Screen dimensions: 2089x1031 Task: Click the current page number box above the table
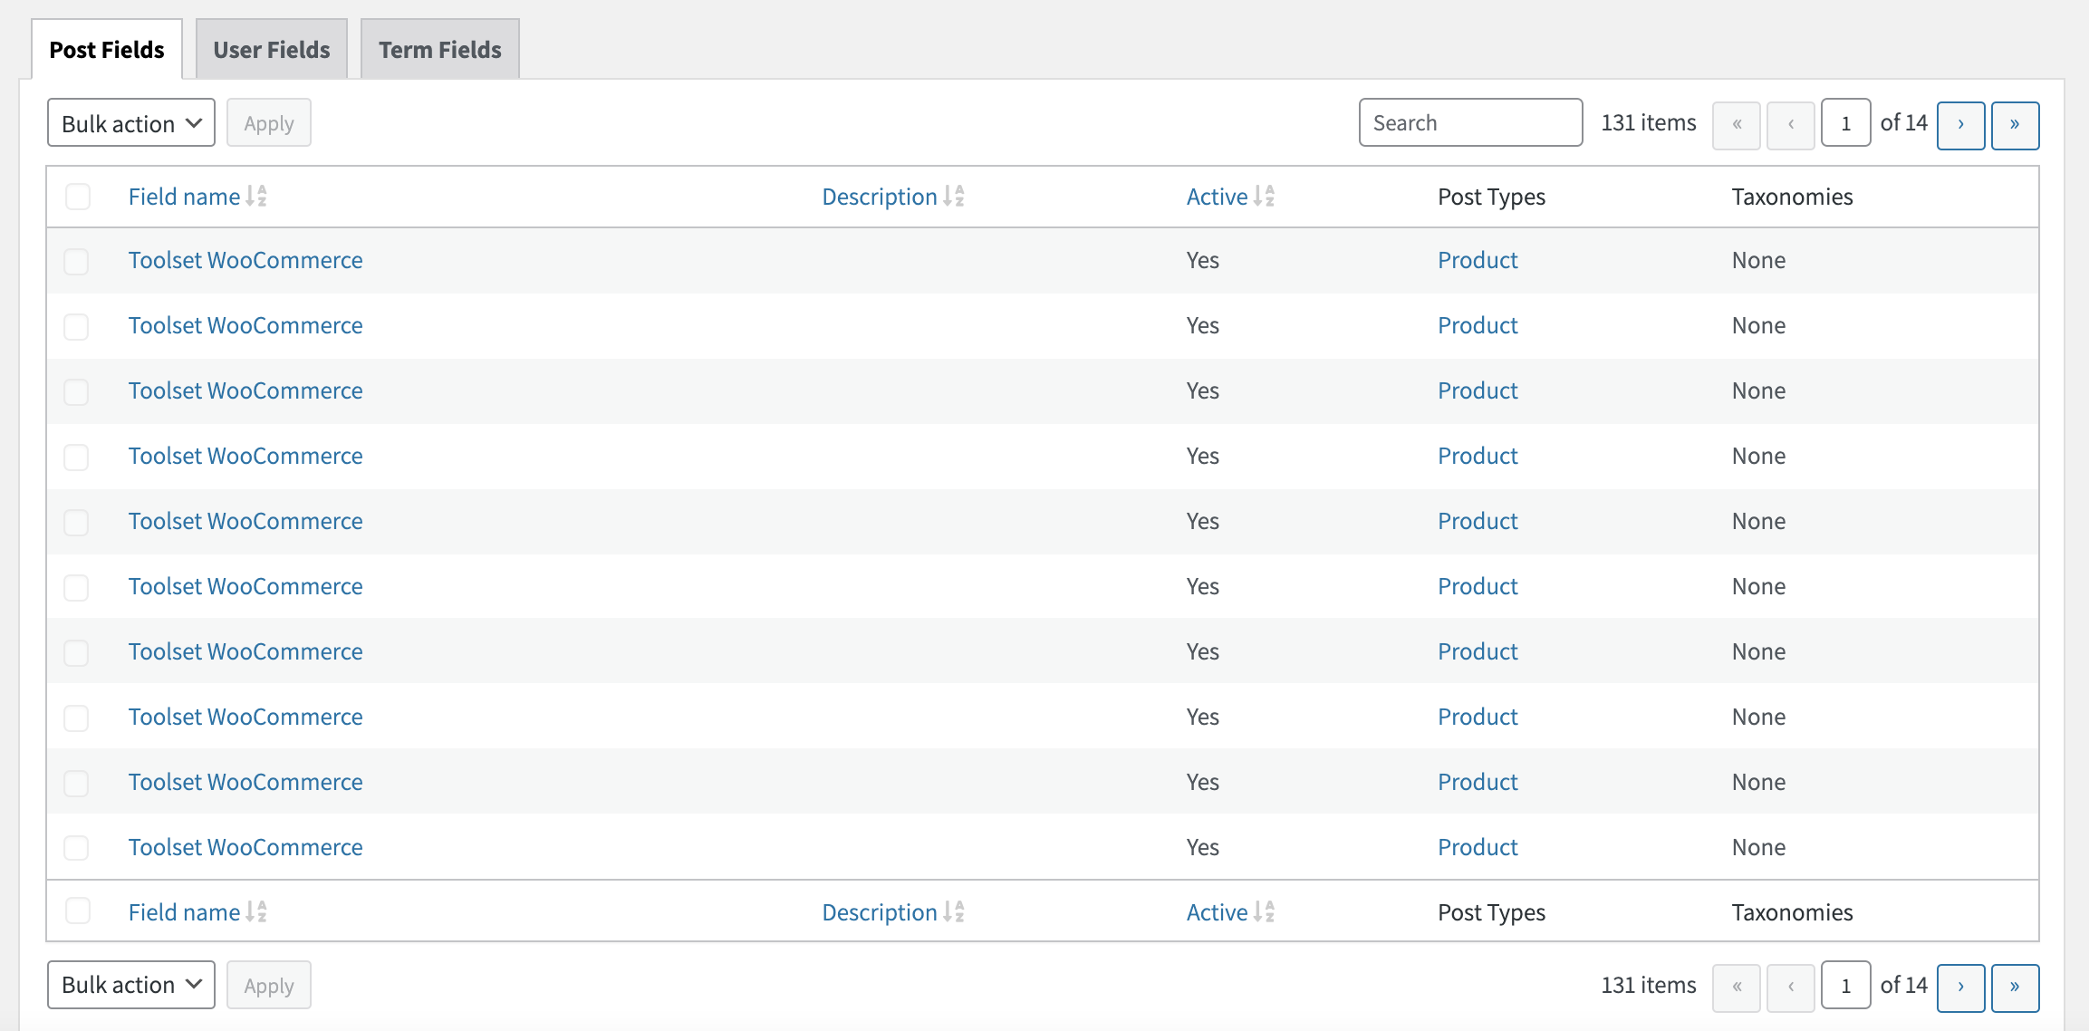(x=1845, y=123)
